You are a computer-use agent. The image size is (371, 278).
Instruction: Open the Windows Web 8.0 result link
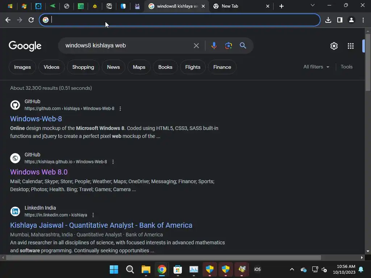[x=39, y=172]
